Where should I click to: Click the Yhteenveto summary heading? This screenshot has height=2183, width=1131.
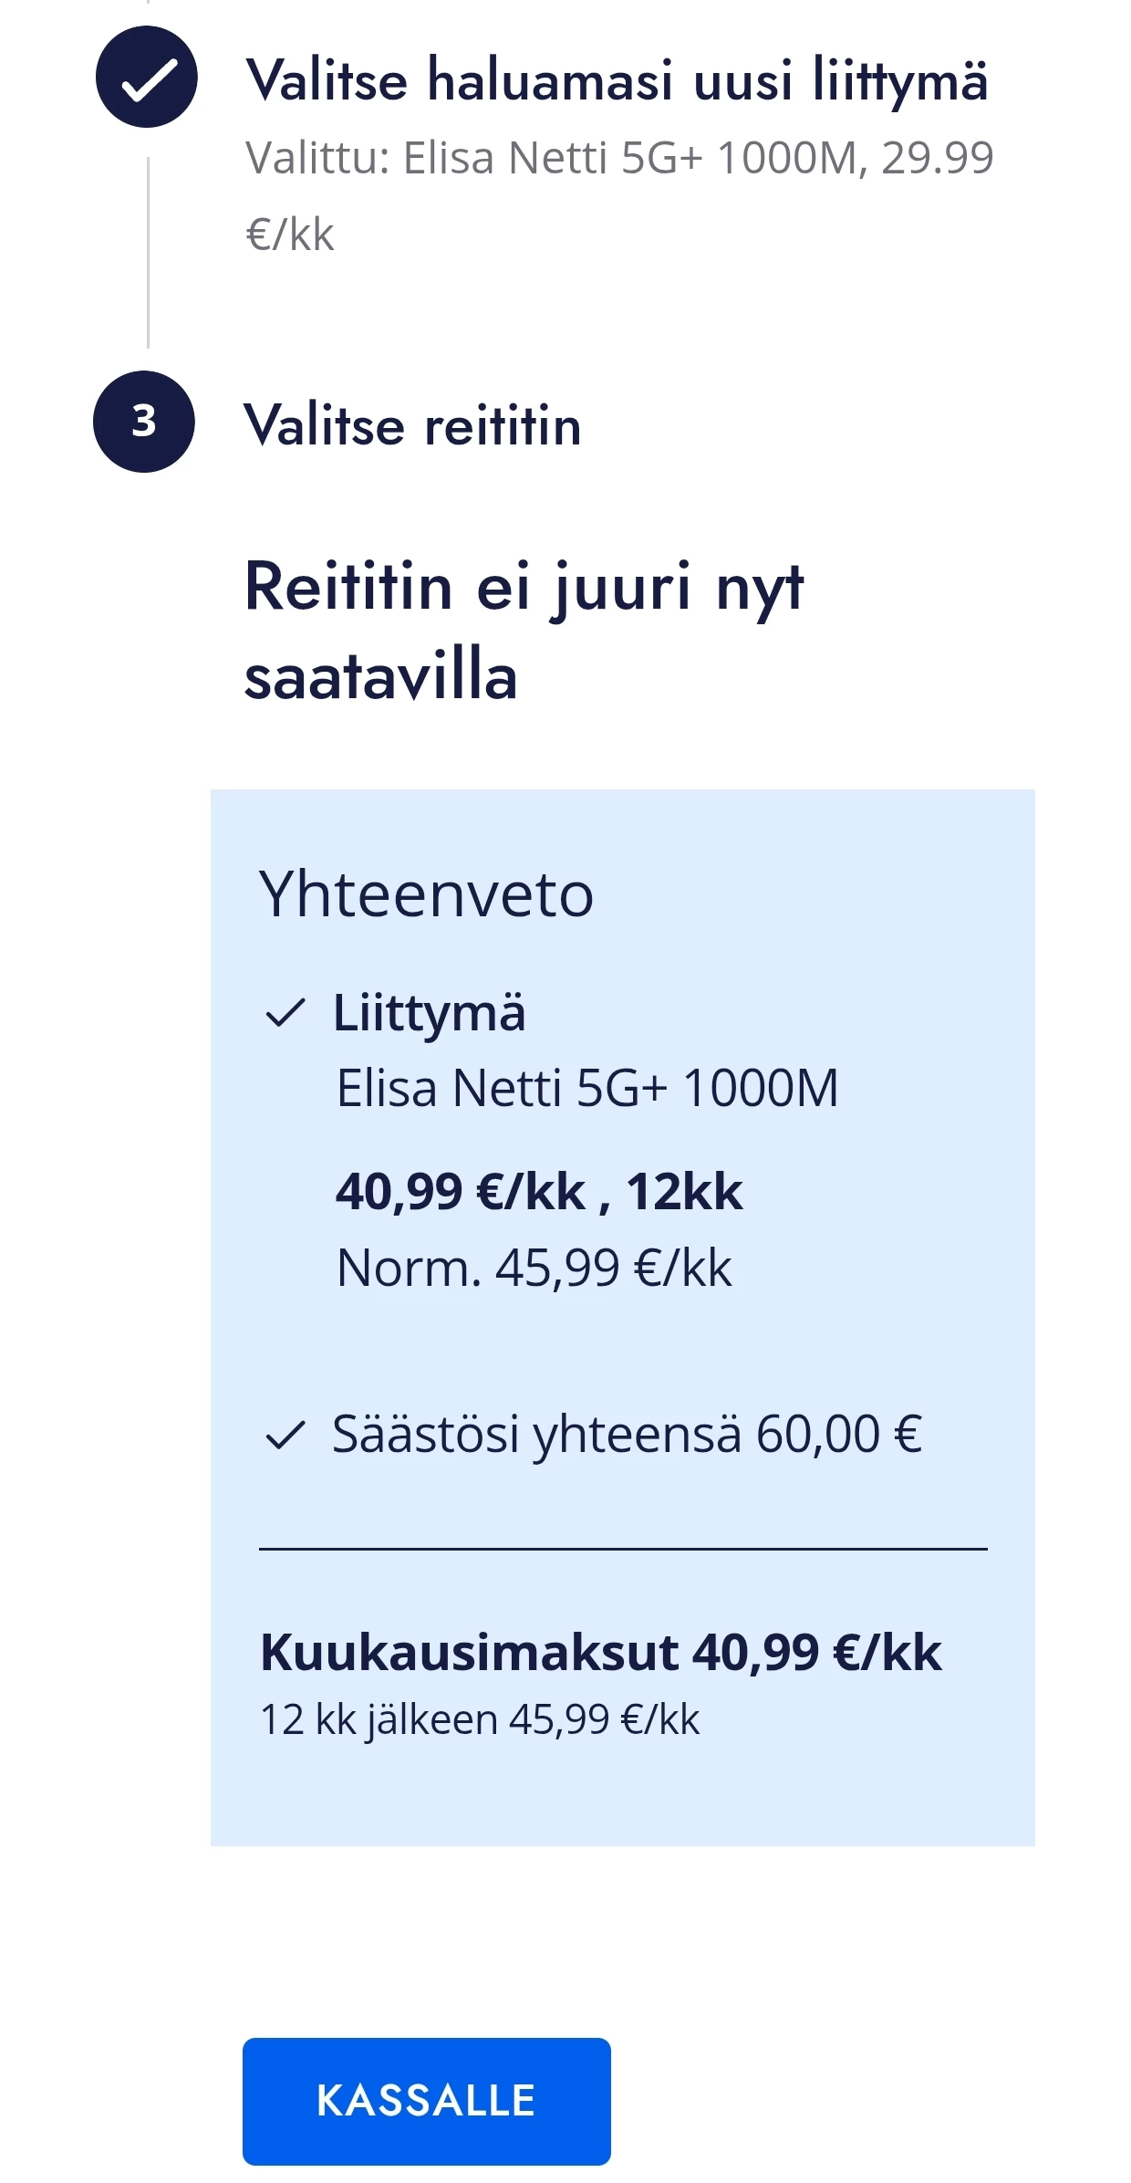tap(426, 894)
